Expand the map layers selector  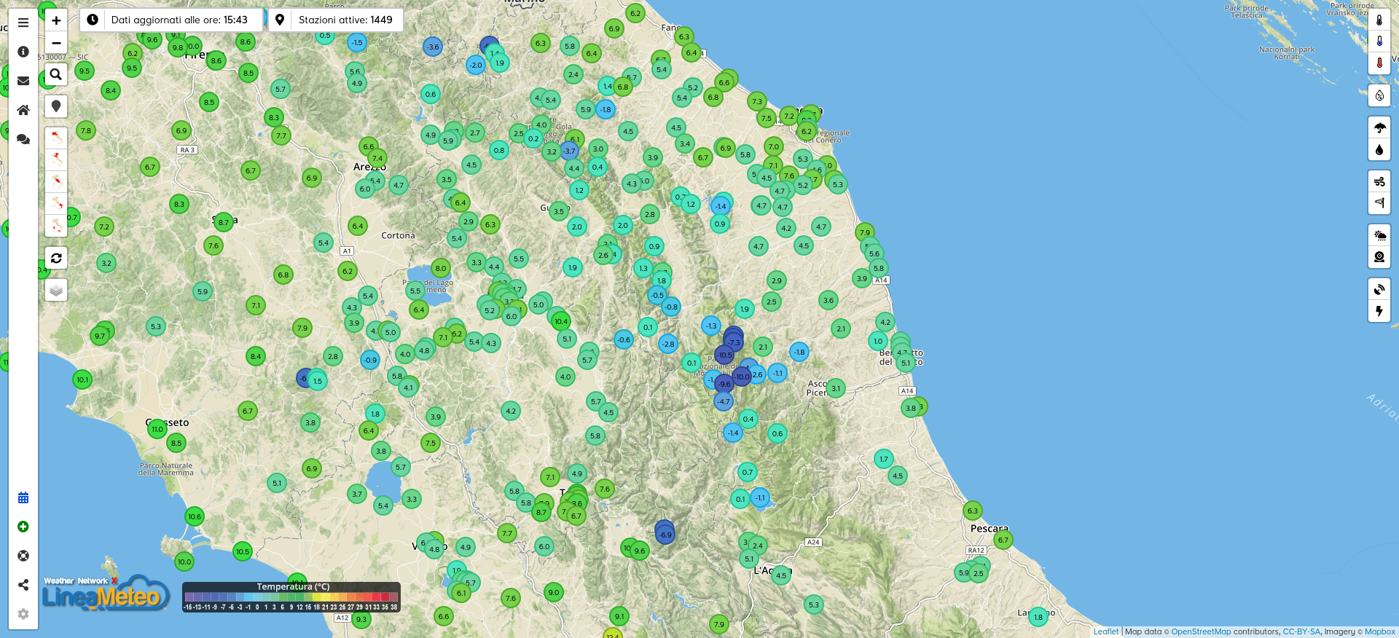tap(56, 291)
